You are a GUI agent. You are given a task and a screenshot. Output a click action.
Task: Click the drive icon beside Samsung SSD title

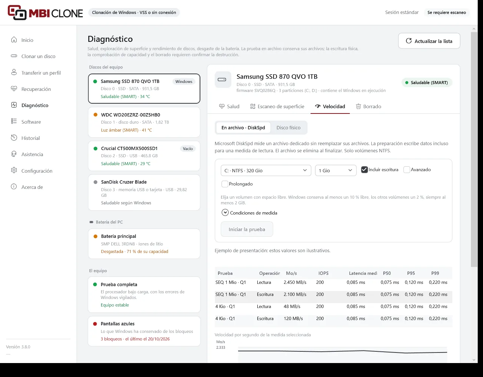coord(223,80)
